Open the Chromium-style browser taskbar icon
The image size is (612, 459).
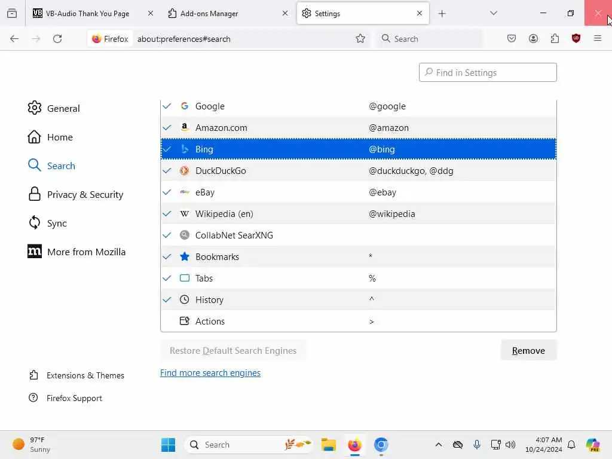[381, 445]
